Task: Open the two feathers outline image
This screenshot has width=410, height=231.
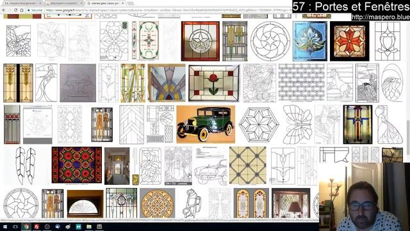Action: [x=26, y=166]
